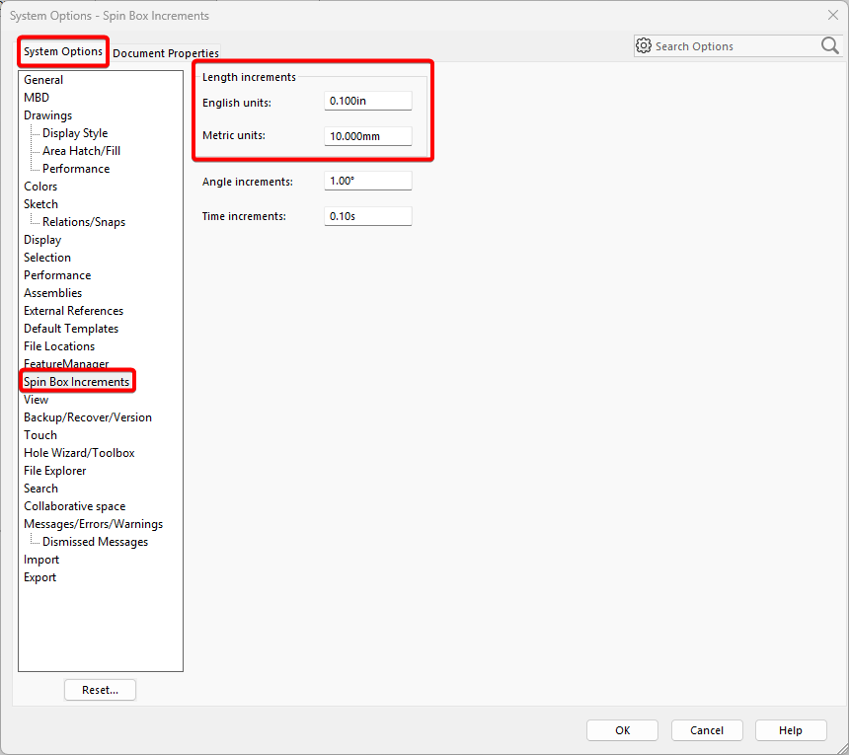This screenshot has width=849, height=755.
Task: Click the search magnifier icon
Action: click(829, 46)
